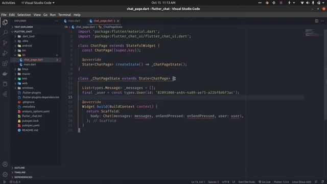
Task: Click the feedback icon in status bar
Action: coord(316,182)
